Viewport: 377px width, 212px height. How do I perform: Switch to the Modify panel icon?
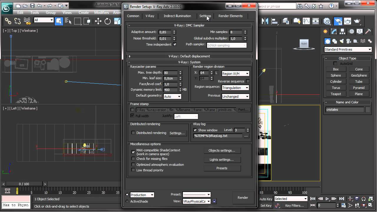(x=334, y=32)
